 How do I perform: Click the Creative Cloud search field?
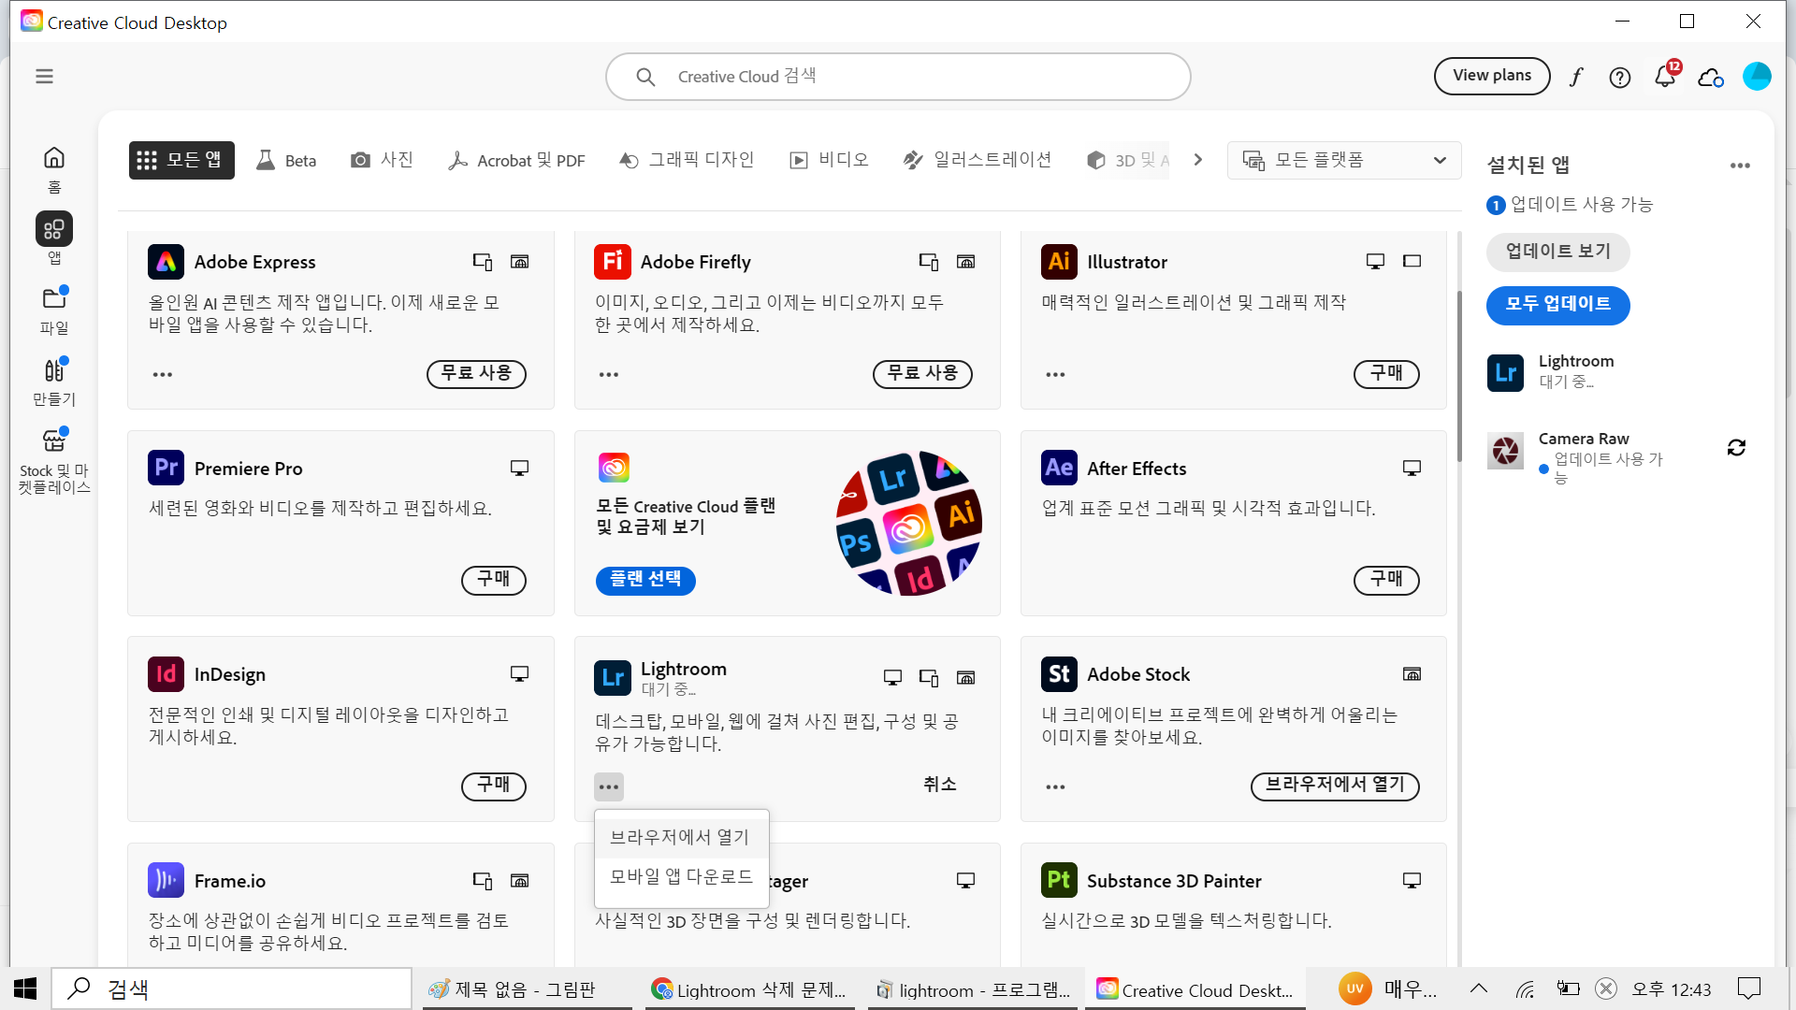click(x=898, y=77)
